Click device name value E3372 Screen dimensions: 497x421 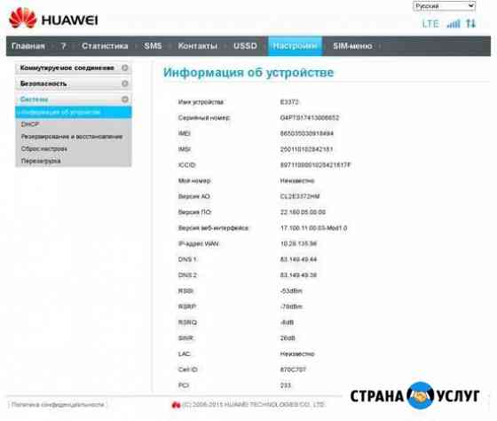tap(289, 102)
